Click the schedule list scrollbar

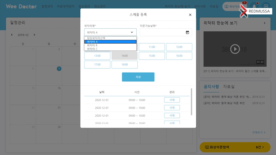(x=192, y=102)
